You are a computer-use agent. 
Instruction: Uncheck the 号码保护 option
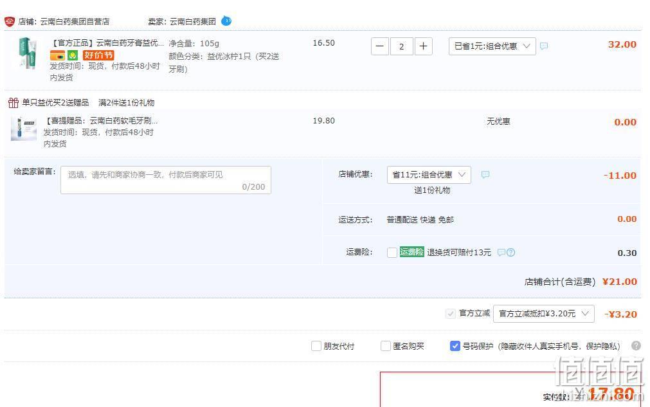pos(455,346)
